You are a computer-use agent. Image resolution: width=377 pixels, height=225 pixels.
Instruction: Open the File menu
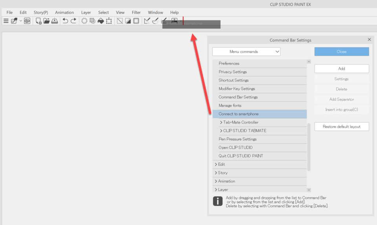pos(9,13)
